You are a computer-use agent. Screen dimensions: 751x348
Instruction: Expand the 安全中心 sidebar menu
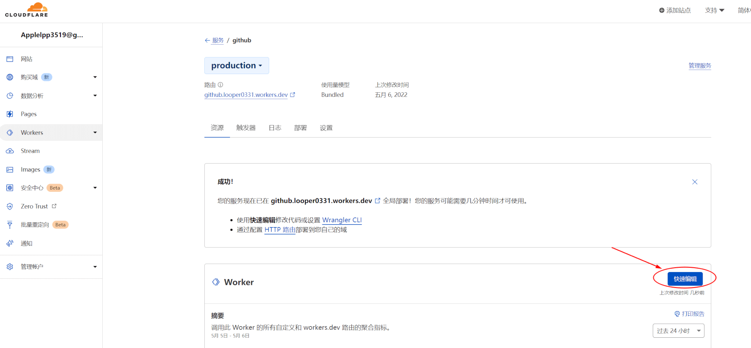[x=95, y=188]
